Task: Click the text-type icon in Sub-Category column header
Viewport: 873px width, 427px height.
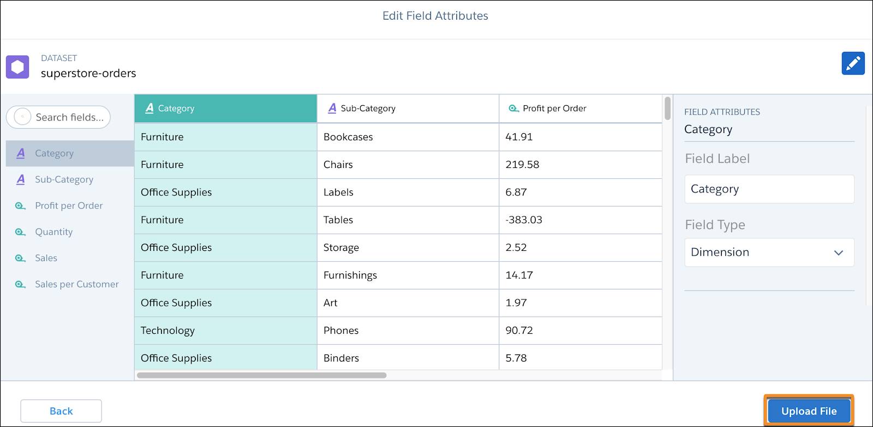Action: click(x=332, y=108)
